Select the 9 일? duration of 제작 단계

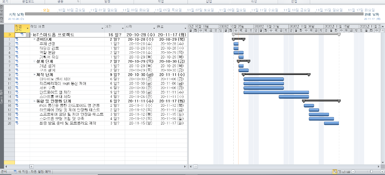coord(115,74)
